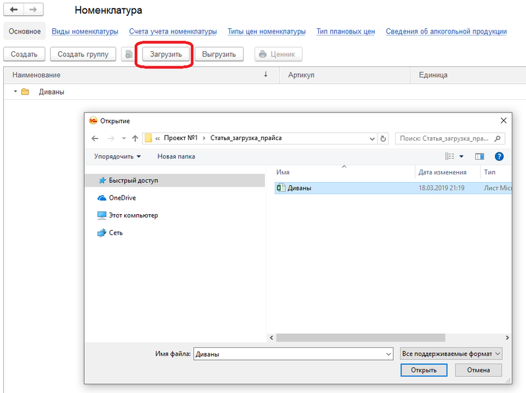526x393 pixels.
Task: Toggle sort arrow in Наименование column
Action: click(266, 74)
